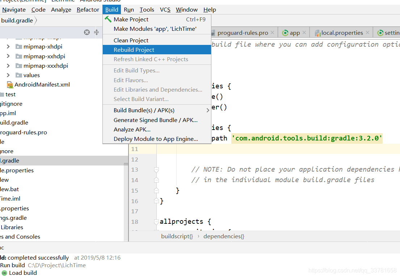Collapse the allprojects block on line 18

click(156, 222)
